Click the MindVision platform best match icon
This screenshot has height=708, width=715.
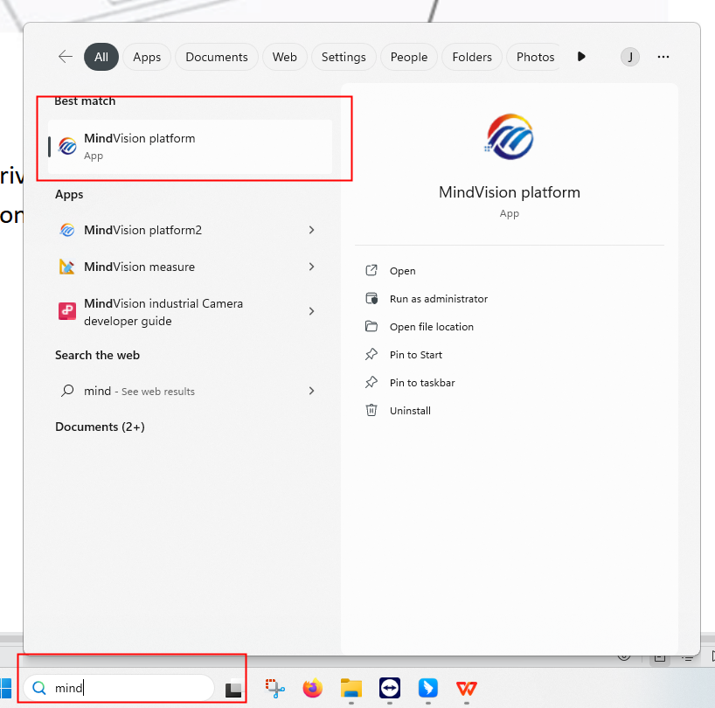tap(67, 146)
